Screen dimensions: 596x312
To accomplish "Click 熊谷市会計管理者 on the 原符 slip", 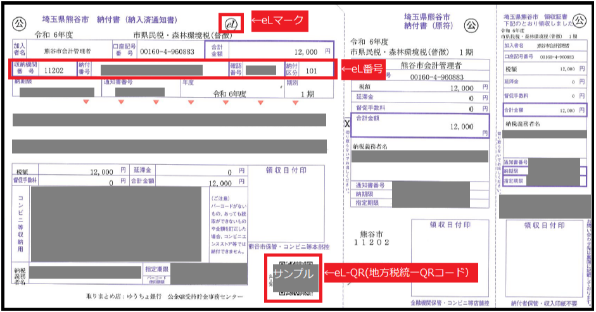I will pyautogui.click(x=431, y=65).
